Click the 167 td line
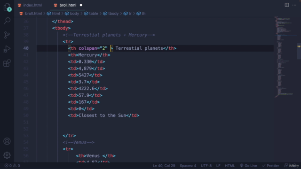Image resolution: width=301 pixels, height=169 pixels. pyautogui.click(x=84, y=102)
